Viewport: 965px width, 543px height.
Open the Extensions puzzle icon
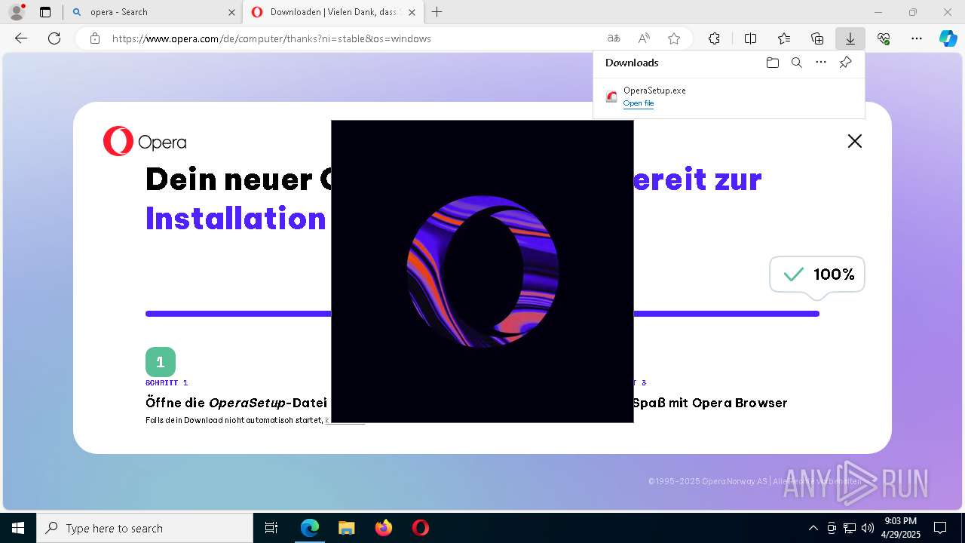(x=714, y=38)
